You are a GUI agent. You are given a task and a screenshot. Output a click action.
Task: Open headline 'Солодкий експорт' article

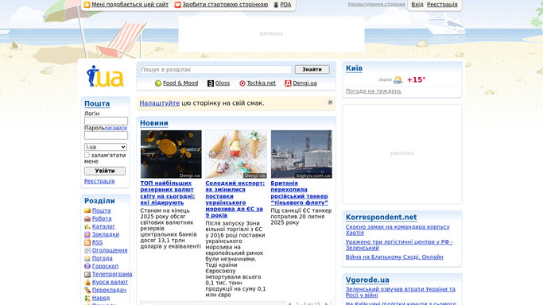click(x=235, y=199)
